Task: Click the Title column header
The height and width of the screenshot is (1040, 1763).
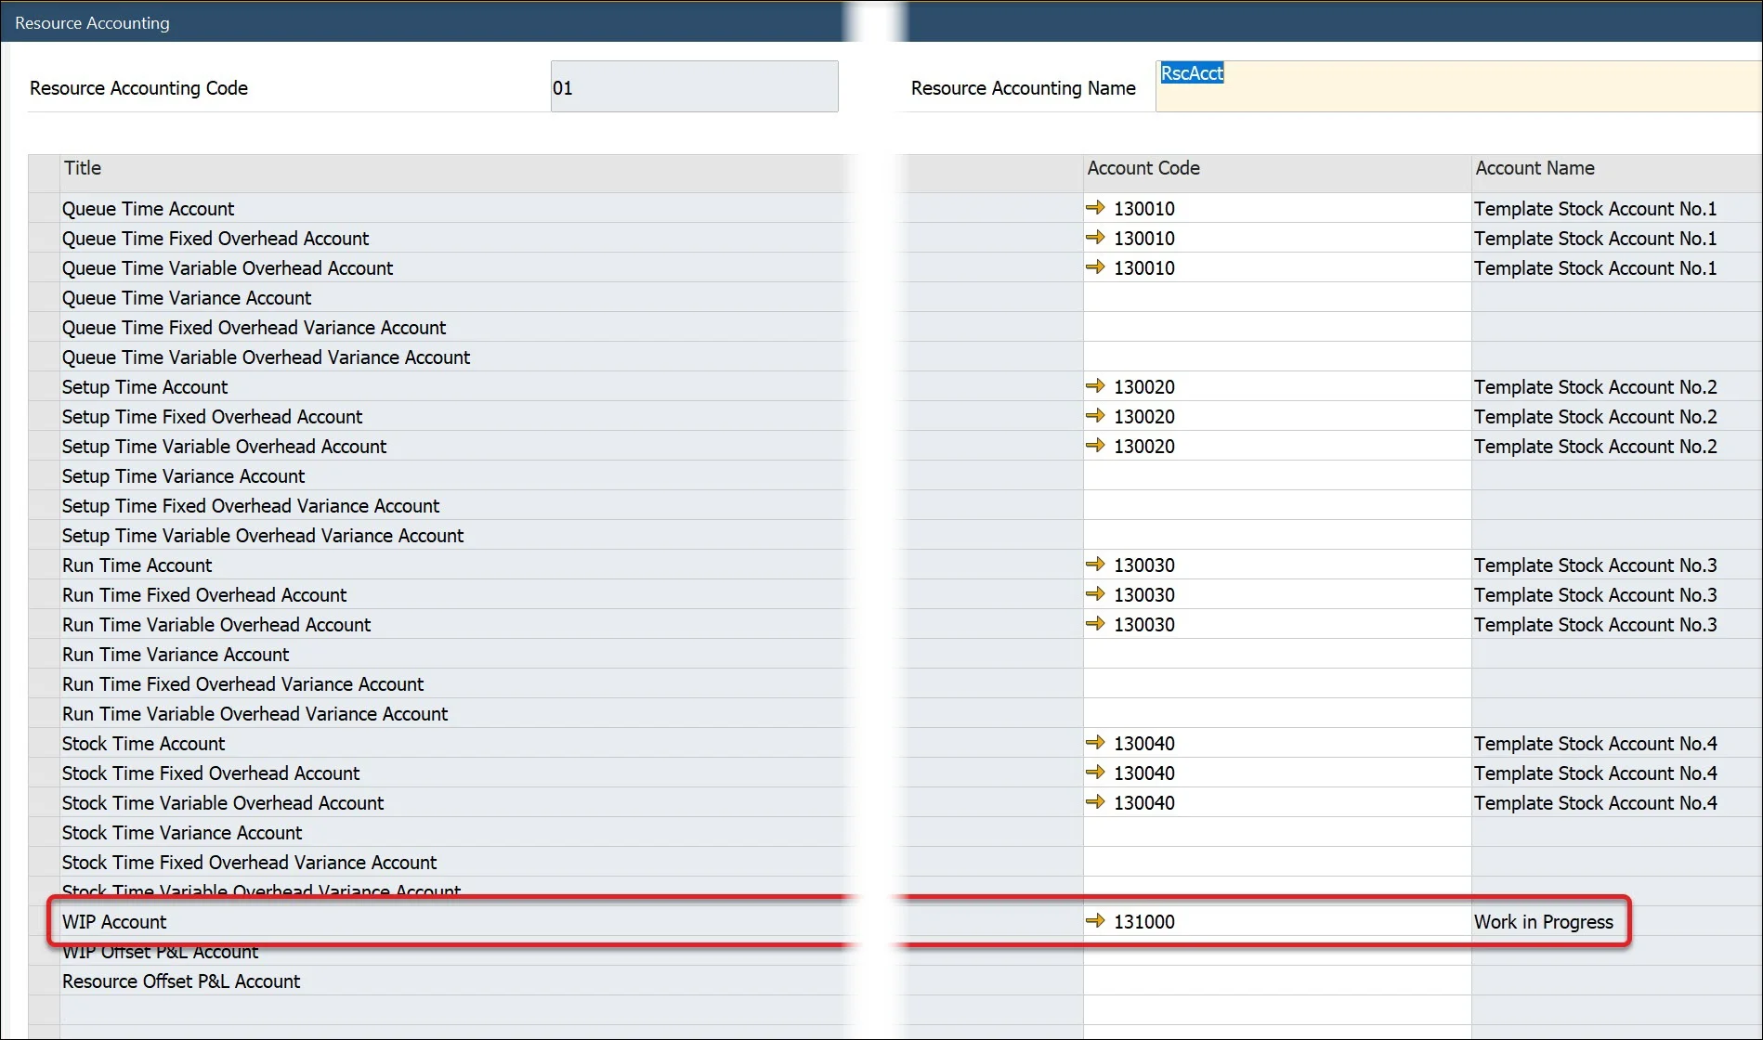Action: 84,168
